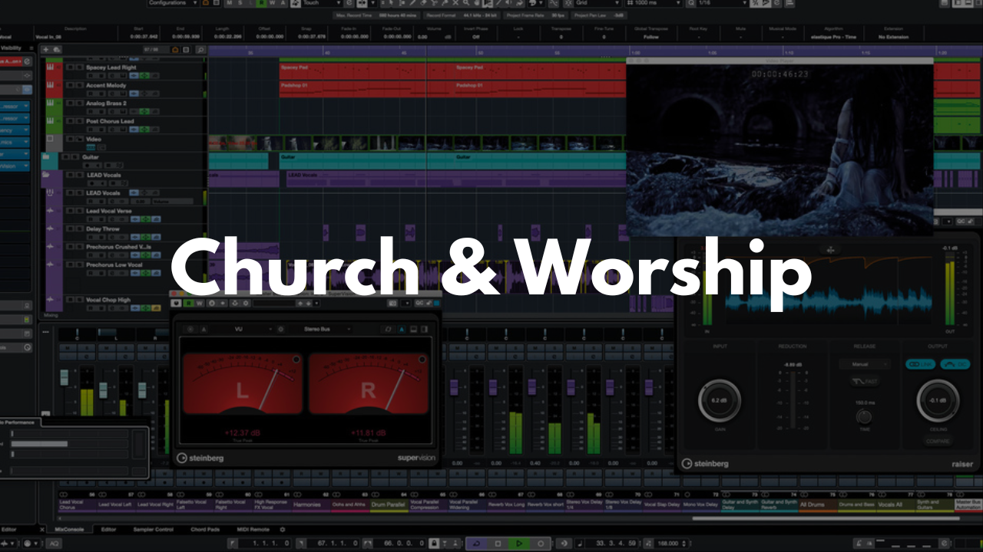The image size is (983, 552).
Task: Select the Object Selection arrow tool
Action: click(x=391, y=4)
